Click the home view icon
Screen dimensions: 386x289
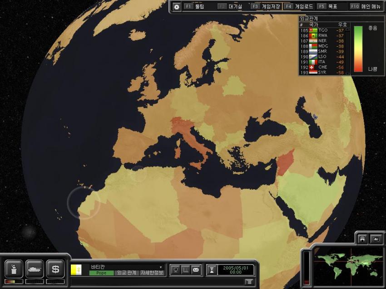(x=362, y=239)
